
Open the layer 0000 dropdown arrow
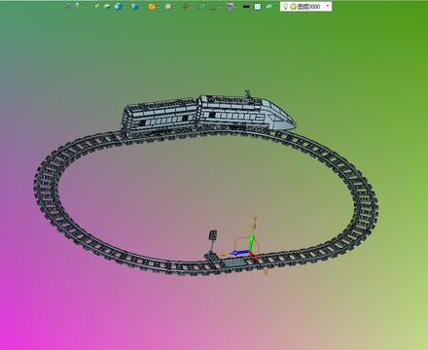click(328, 6)
